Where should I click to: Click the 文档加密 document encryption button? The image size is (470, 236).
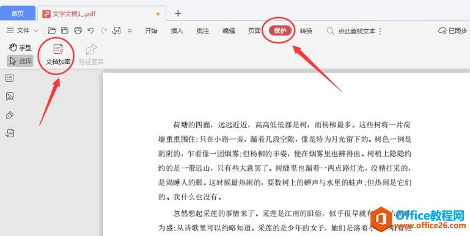(58, 54)
